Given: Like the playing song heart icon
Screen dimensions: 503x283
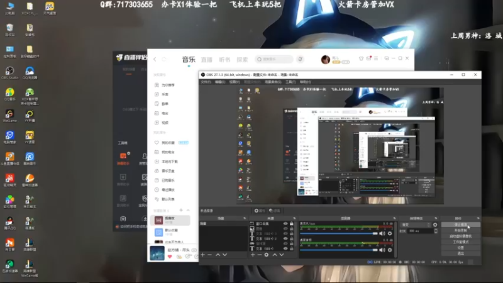Looking at the screenshot, I should (x=170, y=257).
